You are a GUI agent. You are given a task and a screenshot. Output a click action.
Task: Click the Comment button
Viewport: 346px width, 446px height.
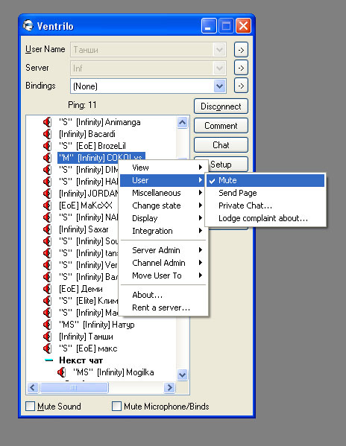point(221,126)
